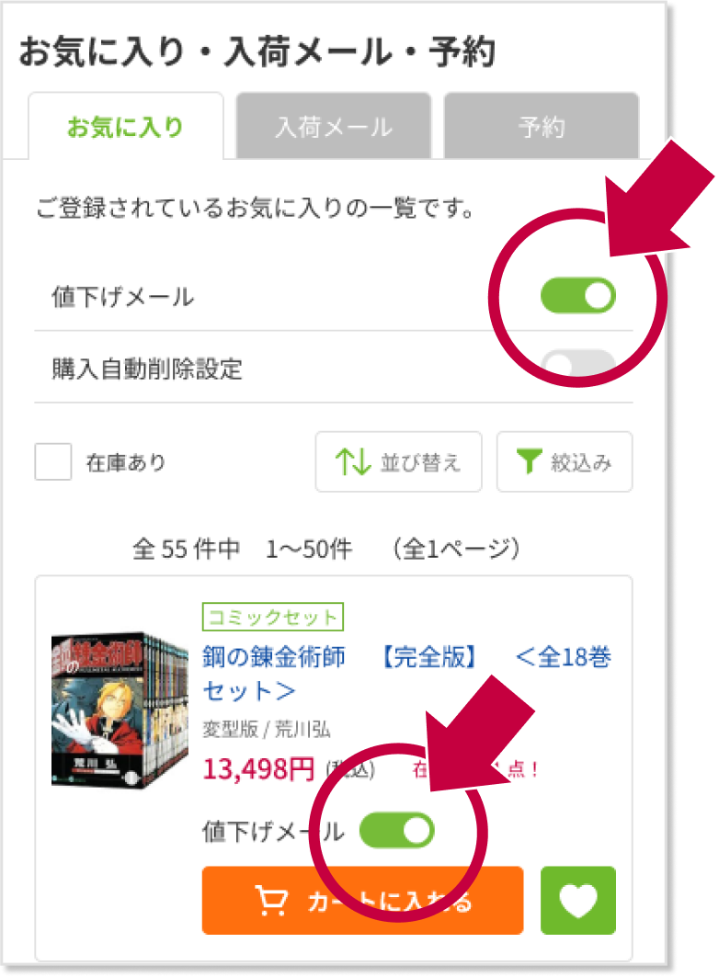719x977 pixels.
Task: Open the 鋼の錬金術師 完全版 product link
Action: pos(407,673)
